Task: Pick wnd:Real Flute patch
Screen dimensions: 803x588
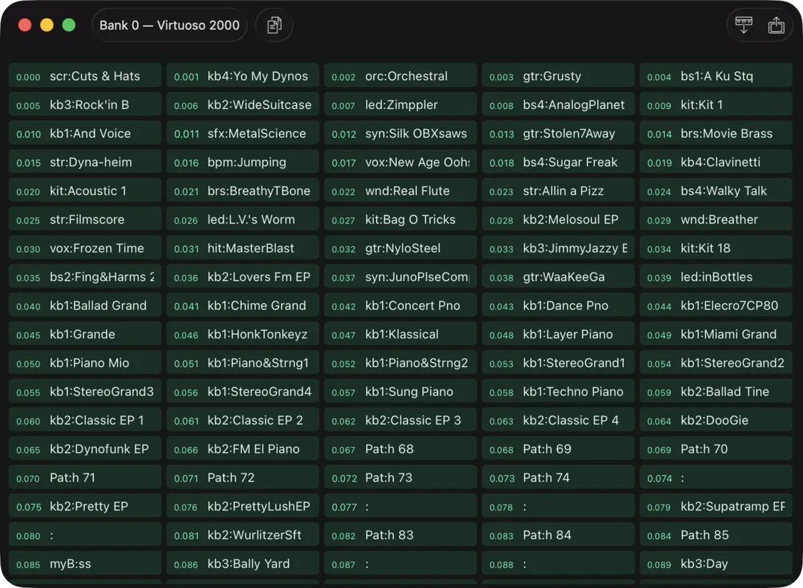Action: point(401,191)
